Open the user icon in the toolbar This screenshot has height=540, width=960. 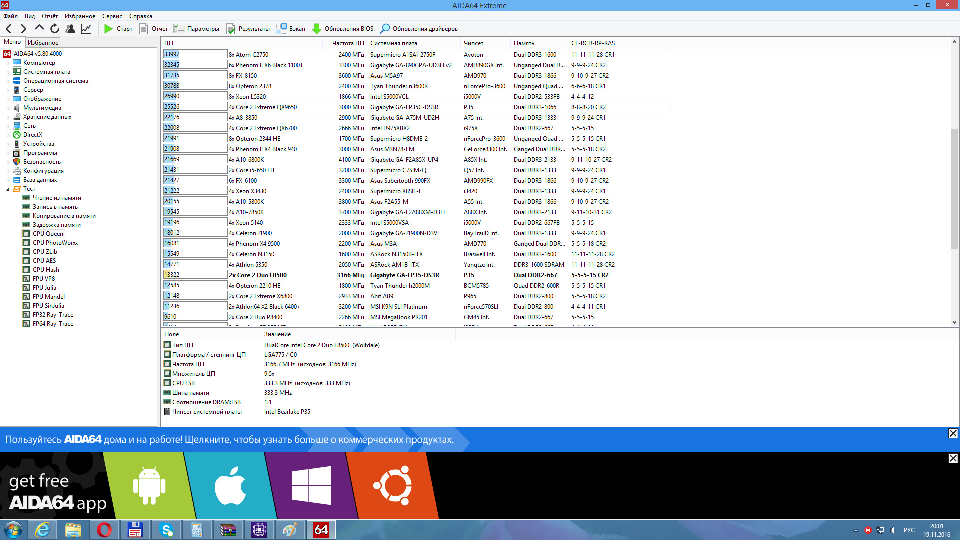(70, 29)
